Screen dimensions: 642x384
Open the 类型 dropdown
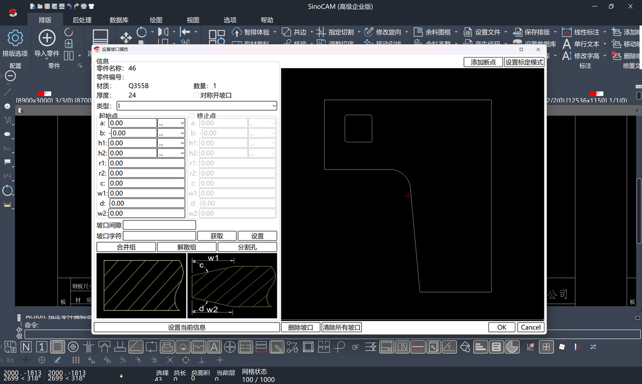click(x=274, y=106)
